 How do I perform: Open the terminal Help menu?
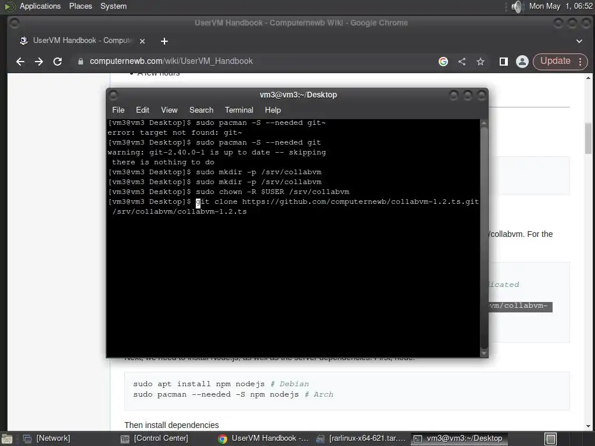(x=273, y=110)
